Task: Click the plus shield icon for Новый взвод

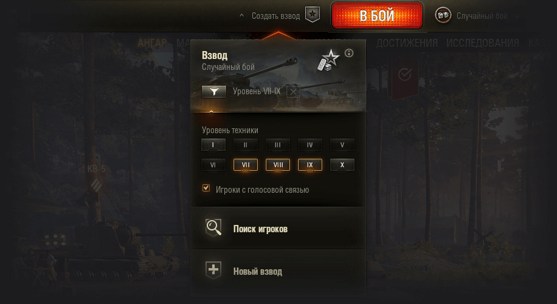Action: coord(213,270)
